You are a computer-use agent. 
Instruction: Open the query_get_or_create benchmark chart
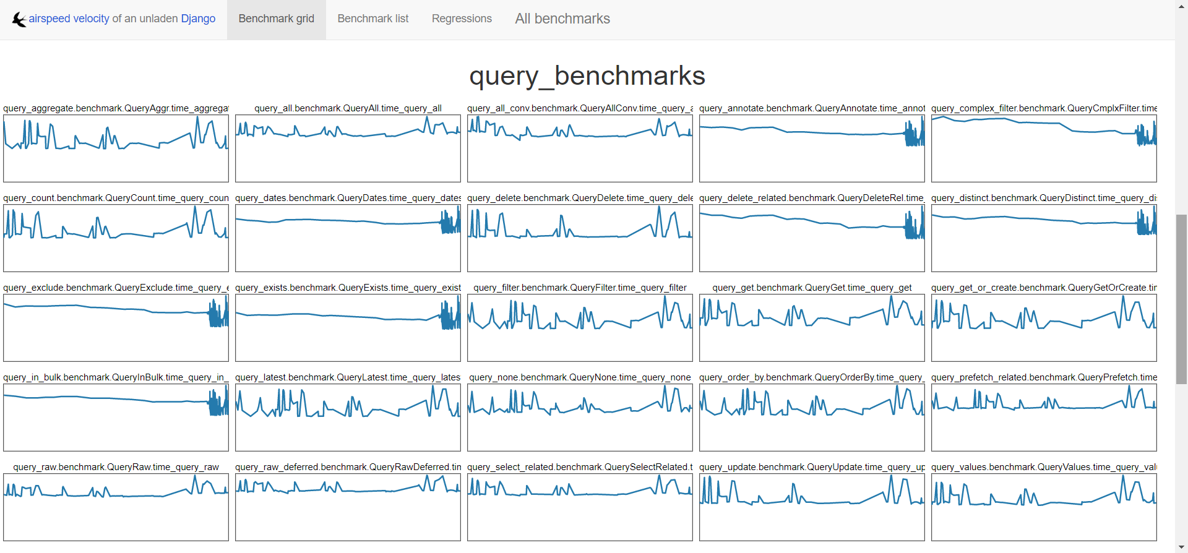1044,328
